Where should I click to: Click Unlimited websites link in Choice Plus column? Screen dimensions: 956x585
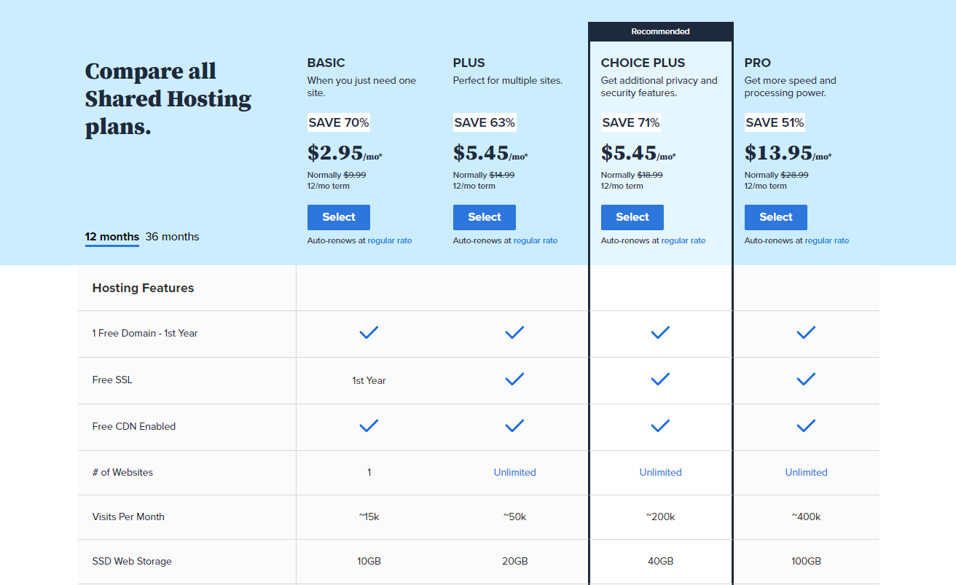[660, 472]
